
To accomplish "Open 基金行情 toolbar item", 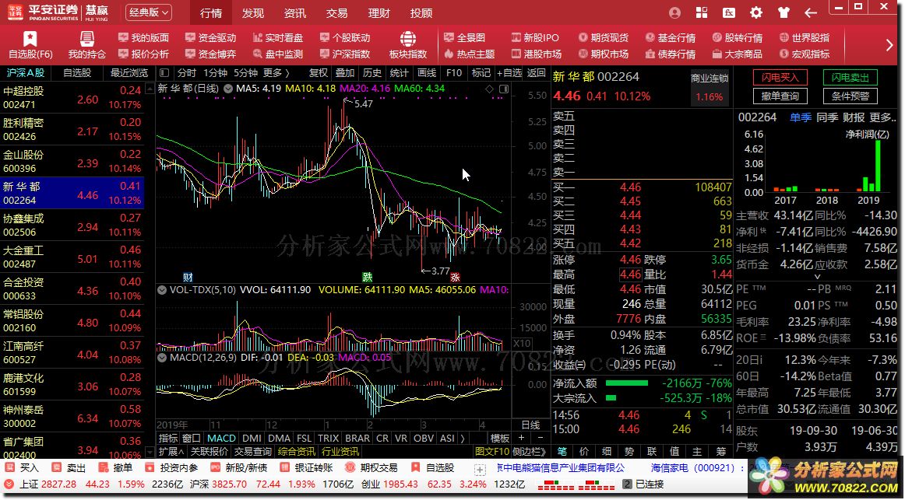I will (x=670, y=37).
